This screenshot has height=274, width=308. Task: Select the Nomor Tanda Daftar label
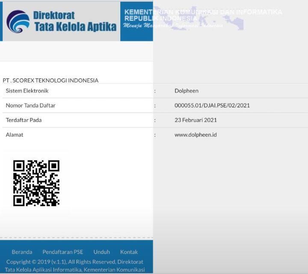coord(31,105)
